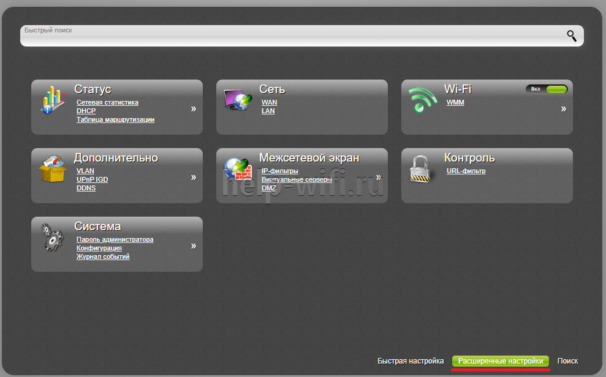Click the yellow box Advanced icon
606x377 pixels.
pos(52,169)
